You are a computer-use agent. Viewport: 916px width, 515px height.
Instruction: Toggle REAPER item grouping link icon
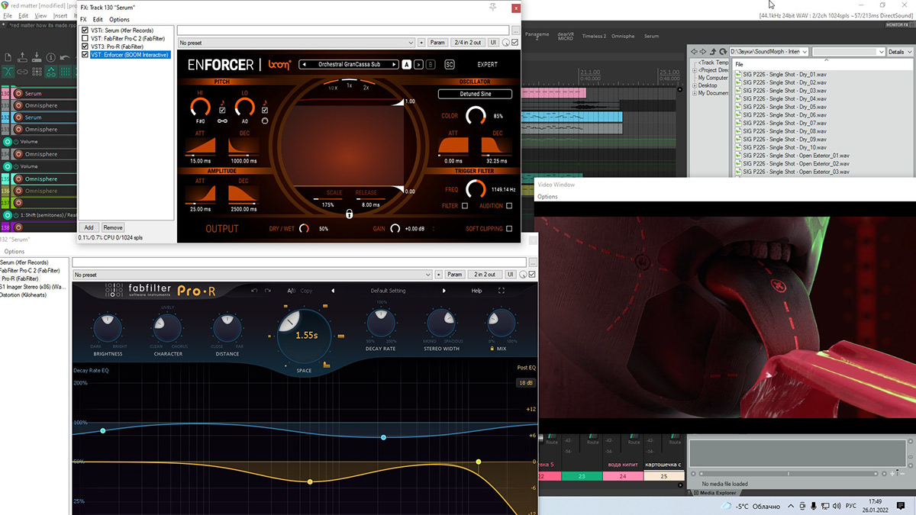pos(22,72)
